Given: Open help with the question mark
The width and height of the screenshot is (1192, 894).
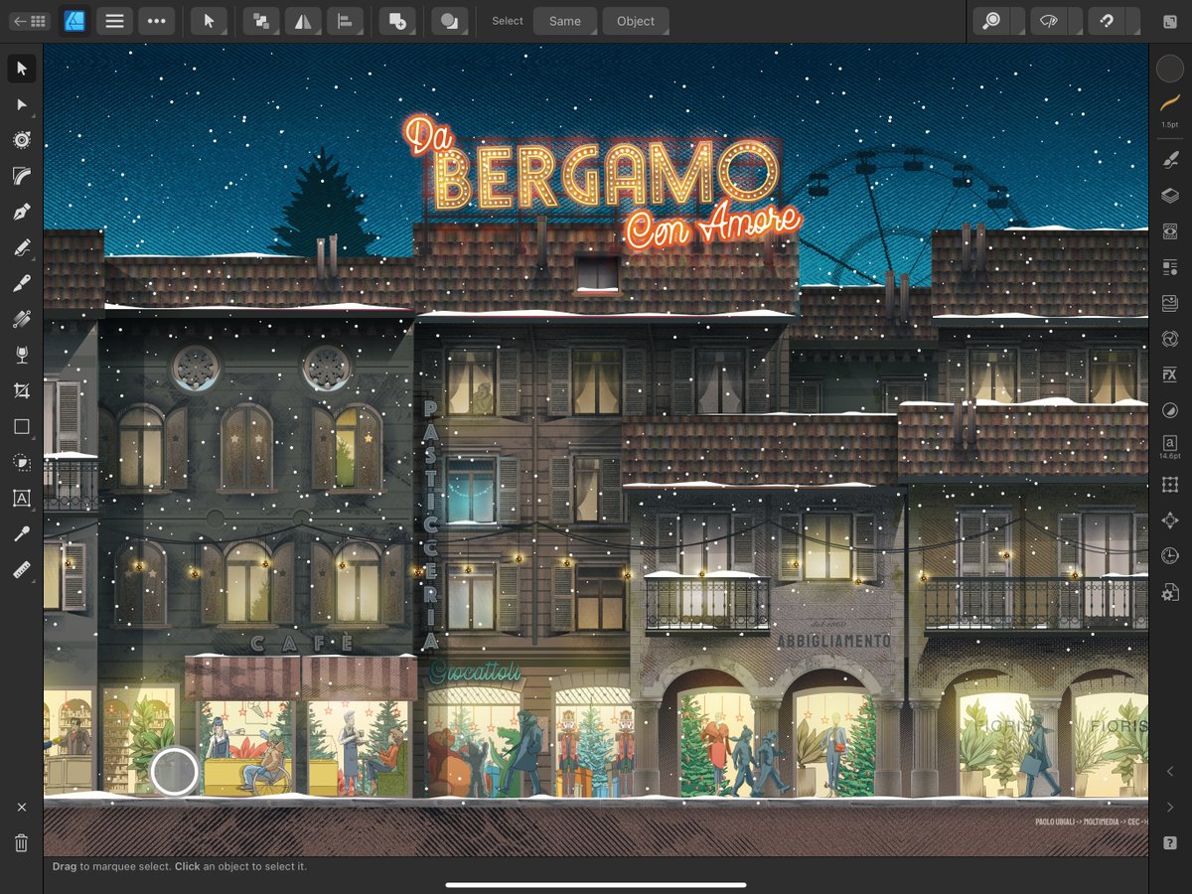Looking at the screenshot, I should (x=1170, y=842).
